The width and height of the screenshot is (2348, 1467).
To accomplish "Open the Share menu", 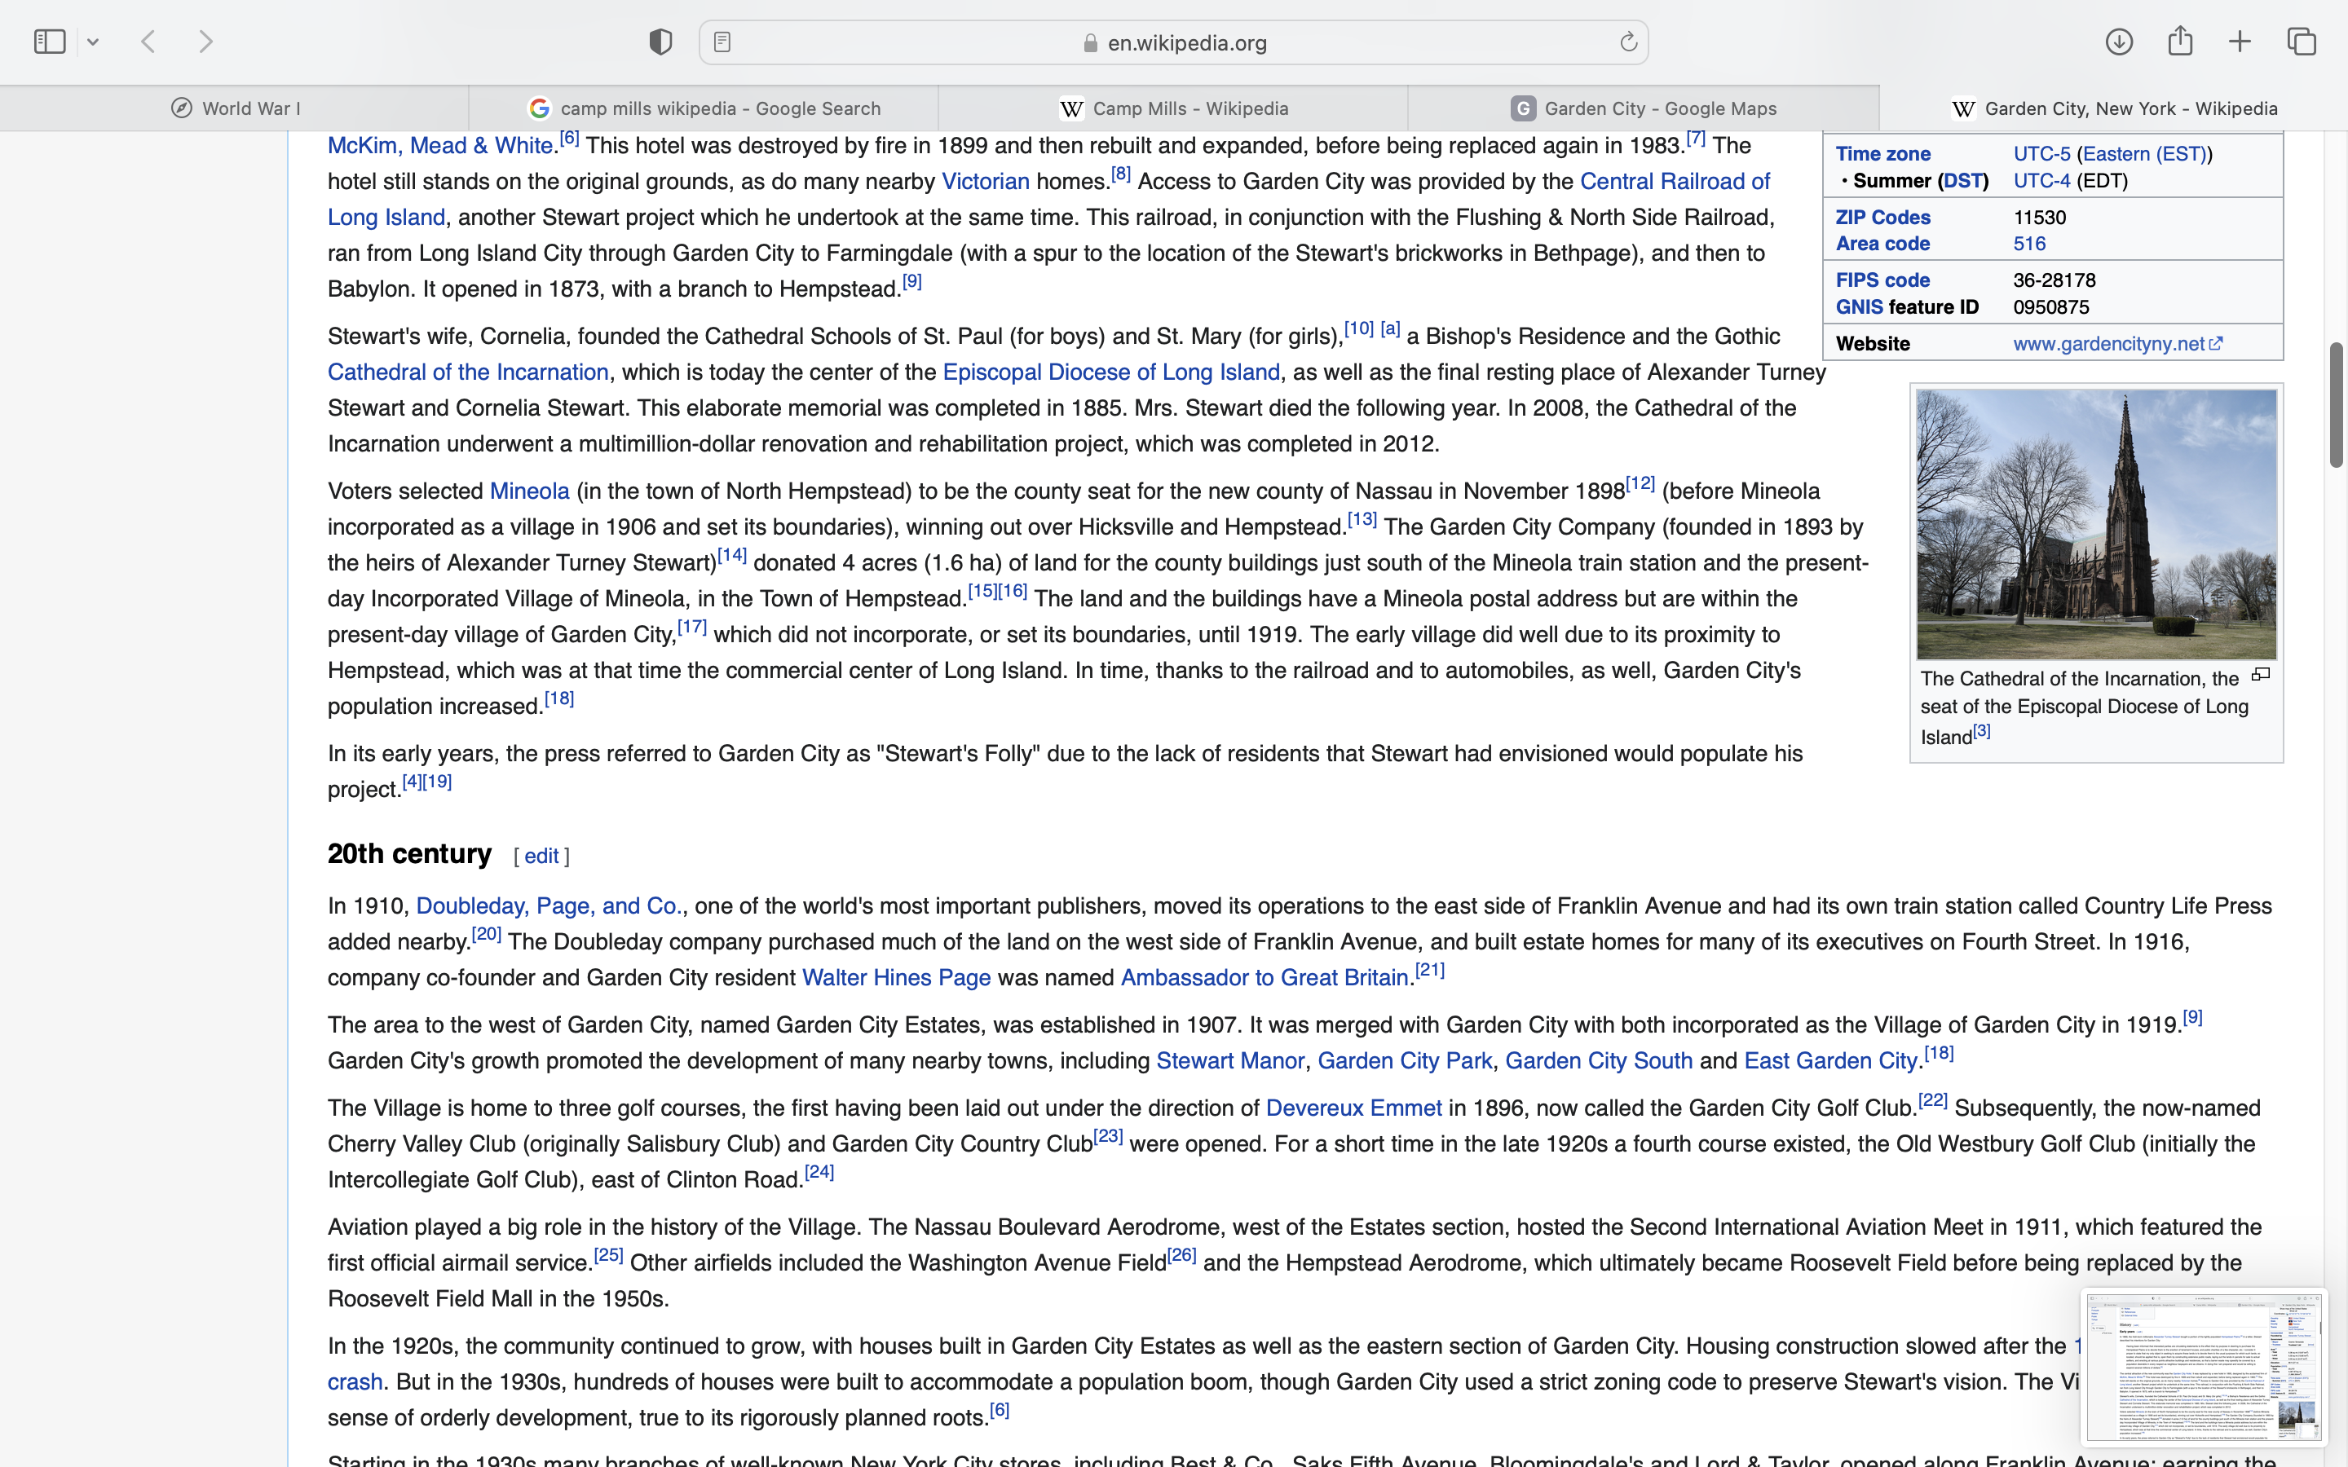I will (x=2180, y=41).
